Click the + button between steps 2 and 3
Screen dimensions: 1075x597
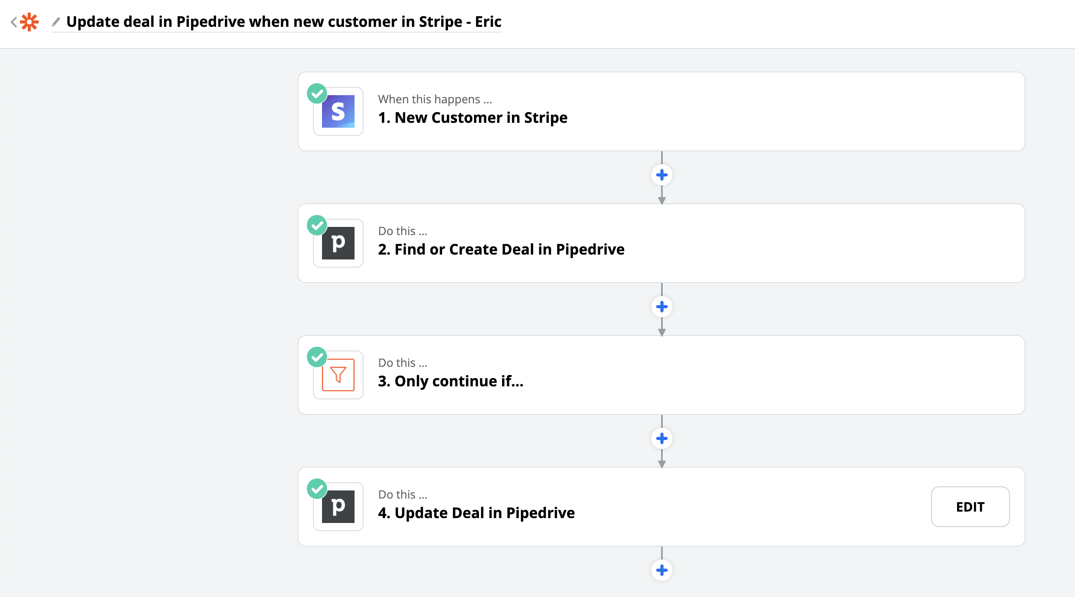click(x=661, y=306)
